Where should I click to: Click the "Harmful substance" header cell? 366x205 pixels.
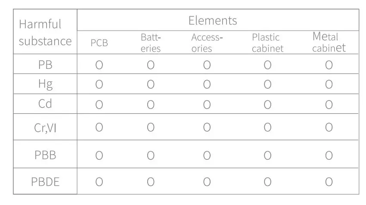[45, 32]
